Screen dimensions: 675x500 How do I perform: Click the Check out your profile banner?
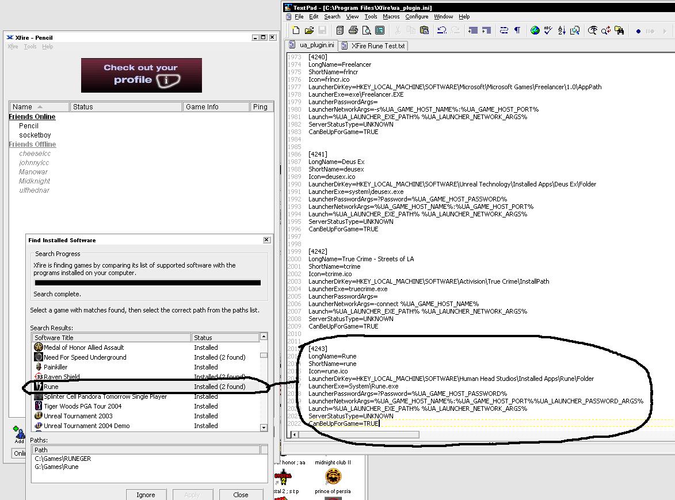141,75
